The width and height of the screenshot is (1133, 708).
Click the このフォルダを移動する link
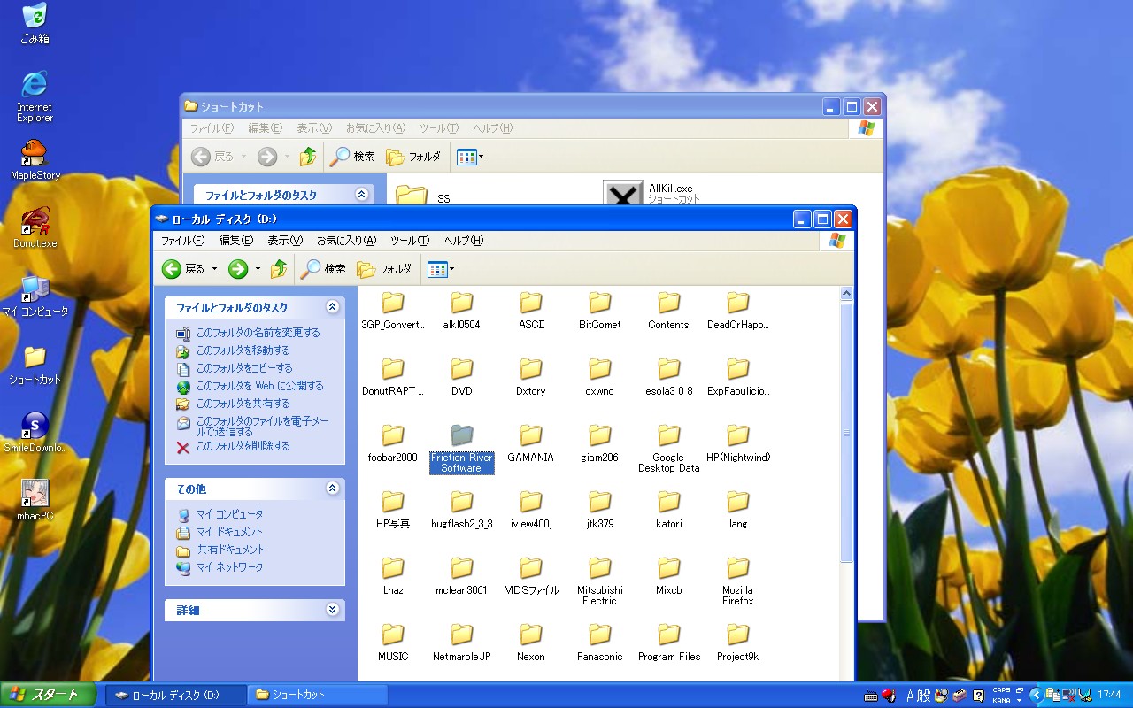point(243,350)
